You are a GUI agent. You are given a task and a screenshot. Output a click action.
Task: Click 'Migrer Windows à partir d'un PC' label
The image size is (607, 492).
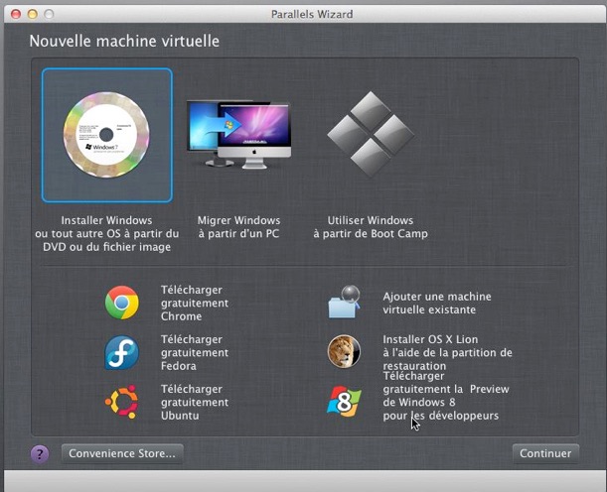(238, 227)
